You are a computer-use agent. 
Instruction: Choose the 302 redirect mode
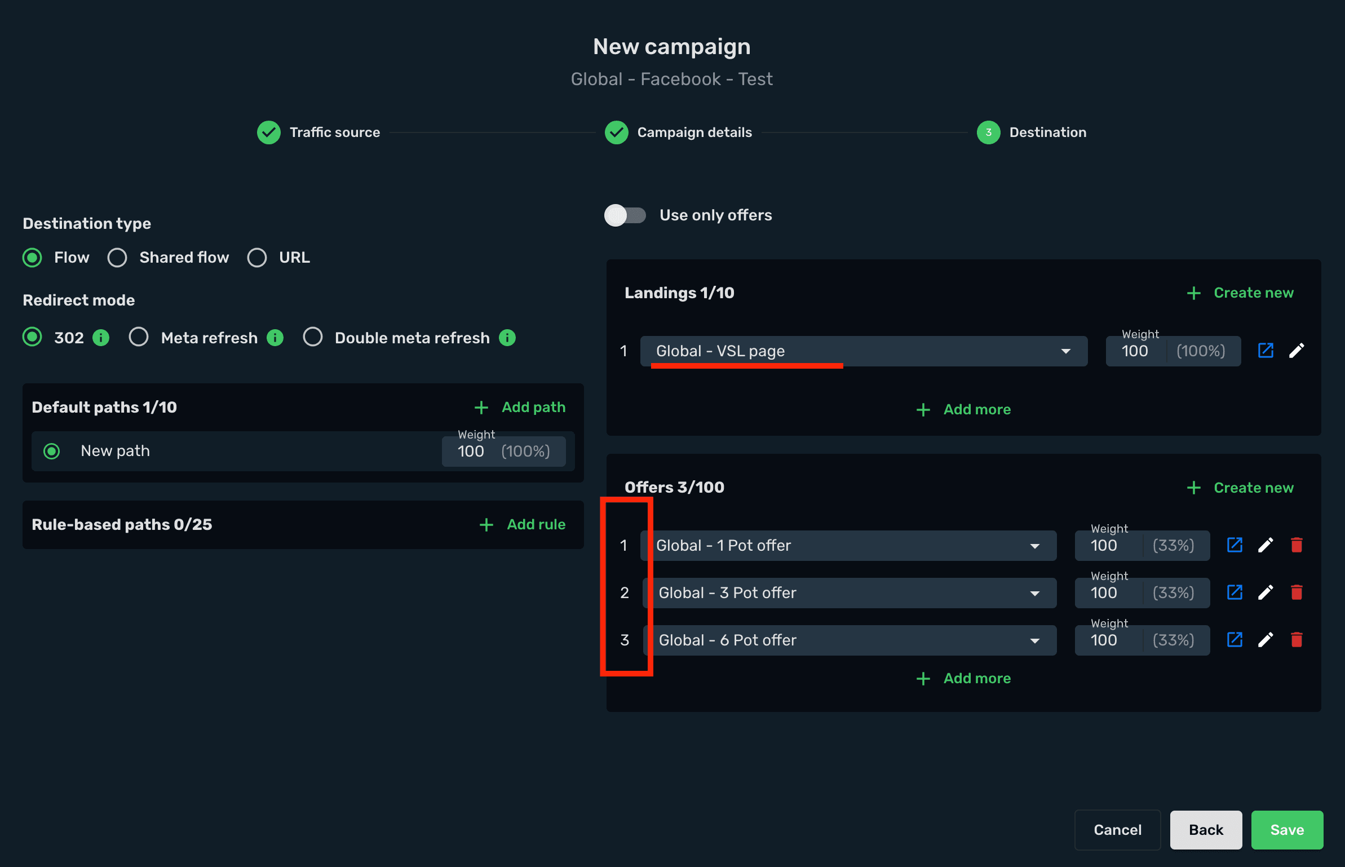coord(32,338)
